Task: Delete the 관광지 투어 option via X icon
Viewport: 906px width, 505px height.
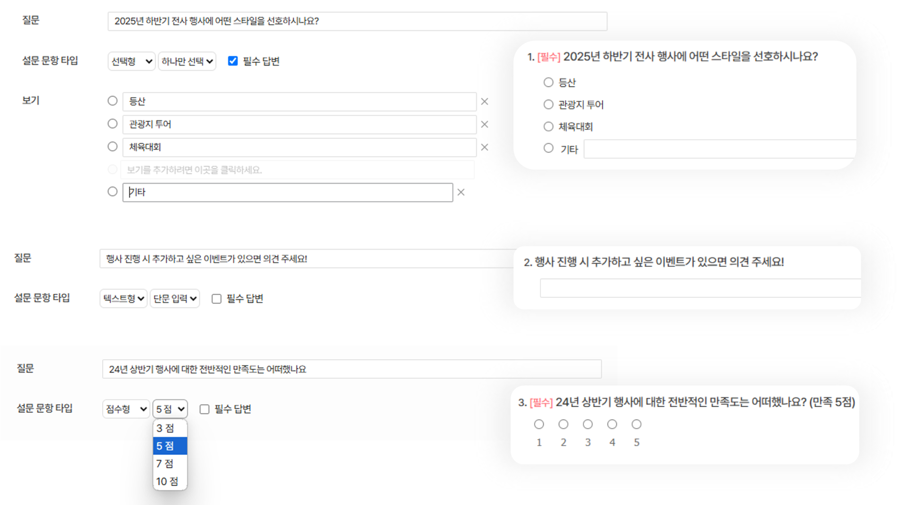Action: coord(484,124)
